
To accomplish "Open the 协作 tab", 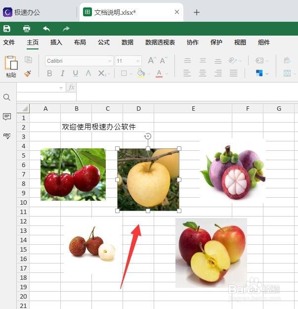I will [193, 43].
